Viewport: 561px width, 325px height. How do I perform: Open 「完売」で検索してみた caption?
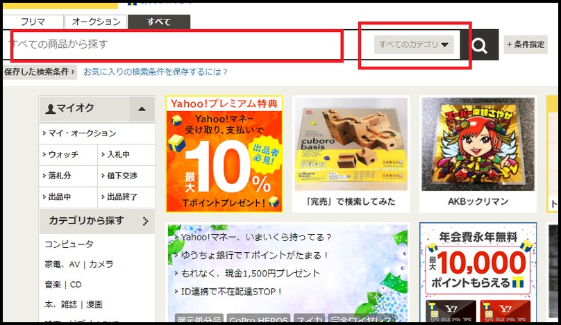click(351, 201)
